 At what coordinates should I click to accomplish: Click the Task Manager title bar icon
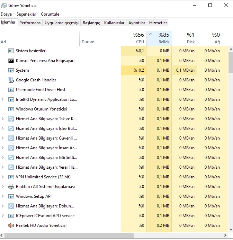[x=4, y=6]
